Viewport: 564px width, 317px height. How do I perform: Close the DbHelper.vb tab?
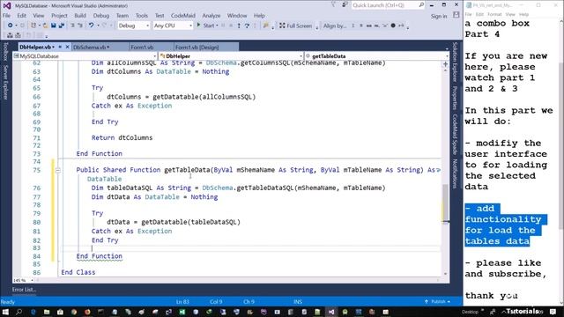point(67,47)
